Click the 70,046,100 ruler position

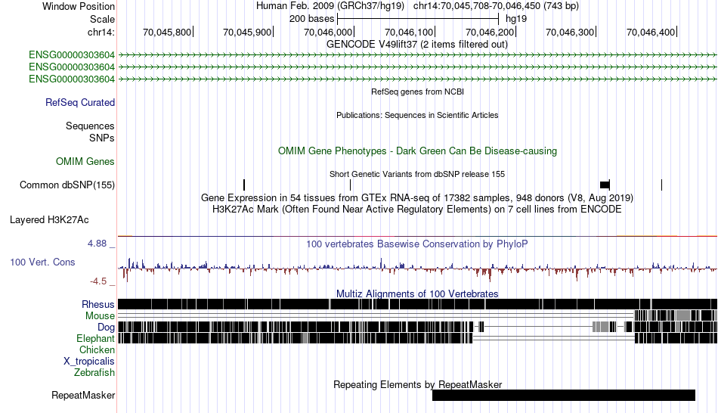[409, 32]
